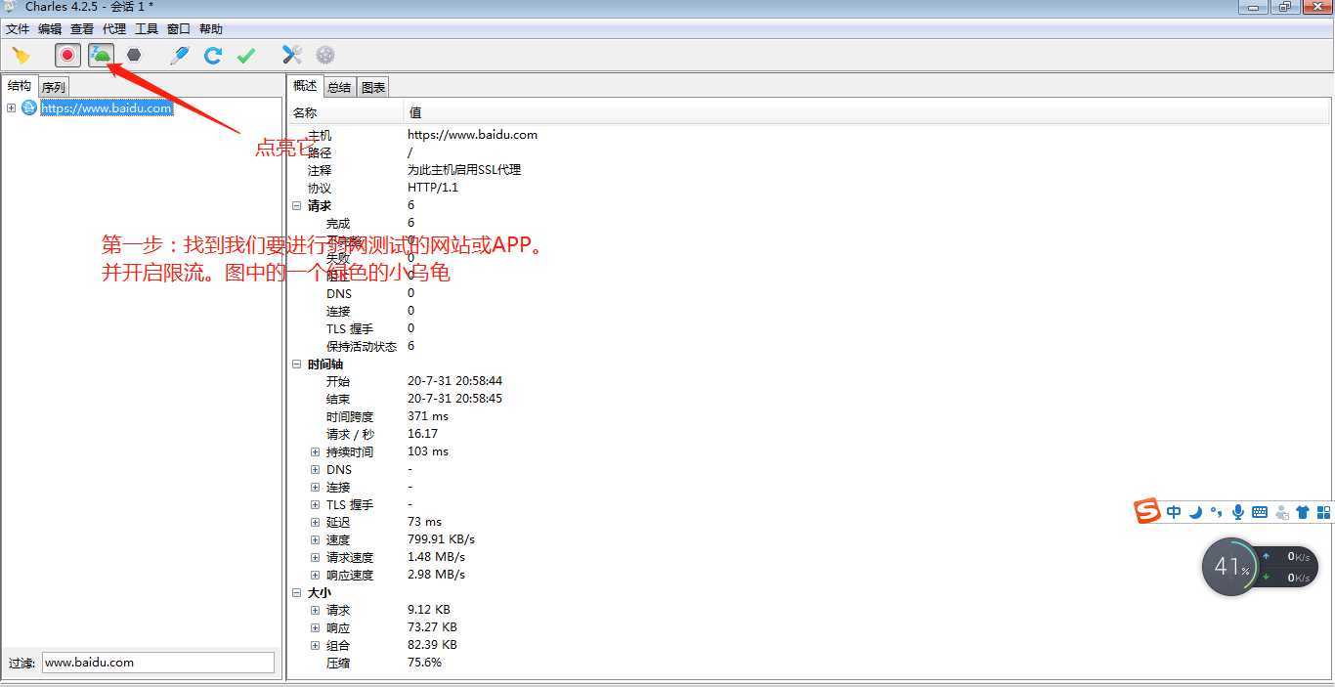Open the 编辑 menu
1335x687 pixels.
50,29
